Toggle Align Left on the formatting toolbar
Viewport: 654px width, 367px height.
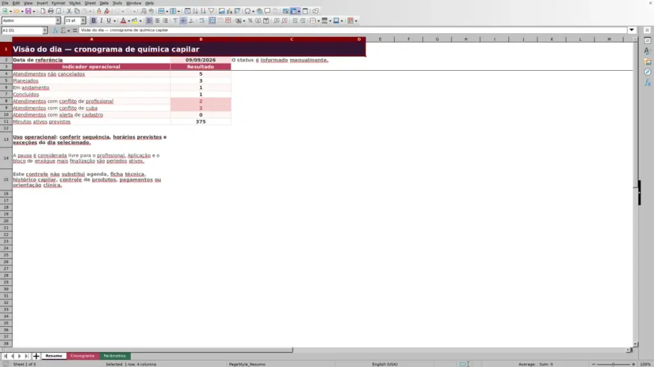[149, 21]
